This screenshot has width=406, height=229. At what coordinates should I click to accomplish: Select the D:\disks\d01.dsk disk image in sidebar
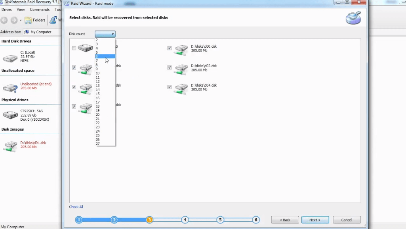[x=10, y=145]
